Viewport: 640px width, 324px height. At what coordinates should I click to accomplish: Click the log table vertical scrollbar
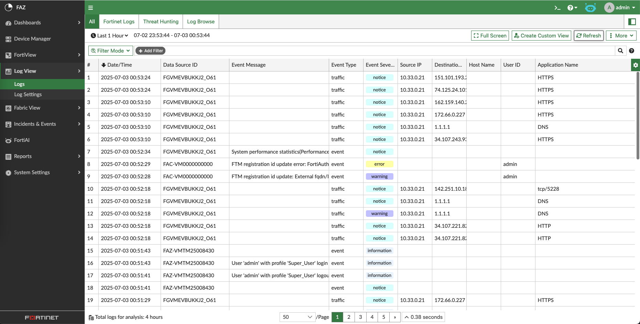click(x=638, y=115)
